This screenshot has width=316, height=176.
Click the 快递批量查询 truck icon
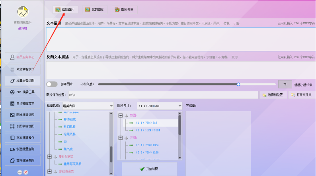[x=12, y=149]
